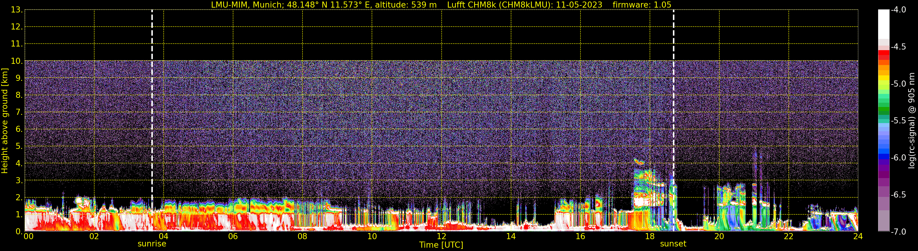Screen dimensions: 918x251
Task: Click the '9.' height axis tick label
Action: click(19, 78)
